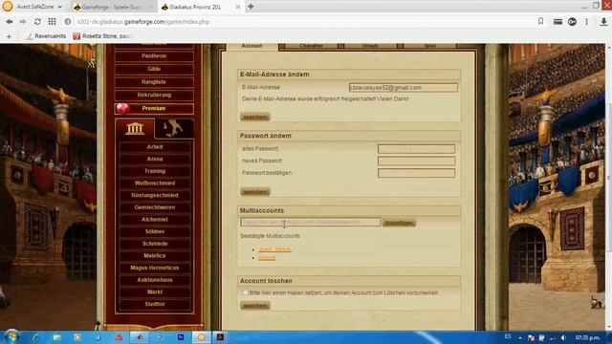Open the Auktionshaus
The height and width of the screenshot is (344, 612).
coord(155,280)
